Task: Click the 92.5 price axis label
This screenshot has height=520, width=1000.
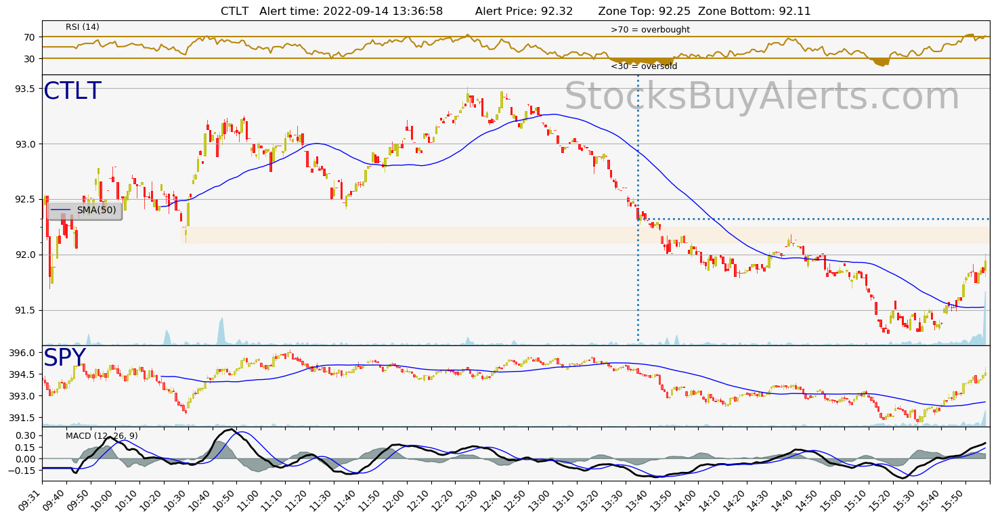Action: (x=26, y=199)
